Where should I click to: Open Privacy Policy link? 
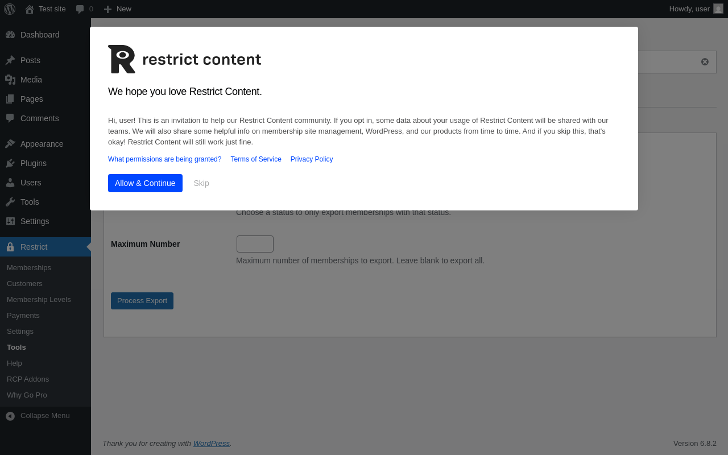pyautogui.click(x=312, y=159)
